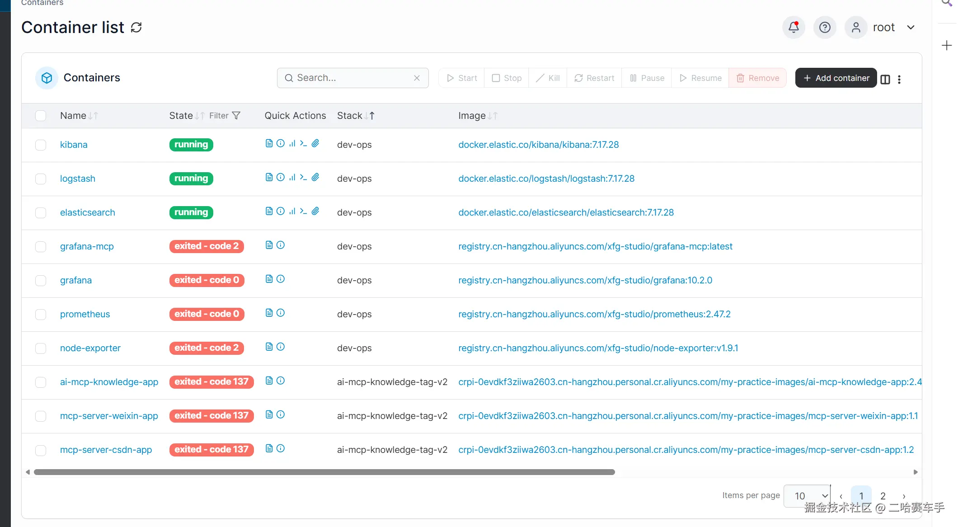Go to page 2 of containers
The image size is (958, 527).
click(883, 495)
